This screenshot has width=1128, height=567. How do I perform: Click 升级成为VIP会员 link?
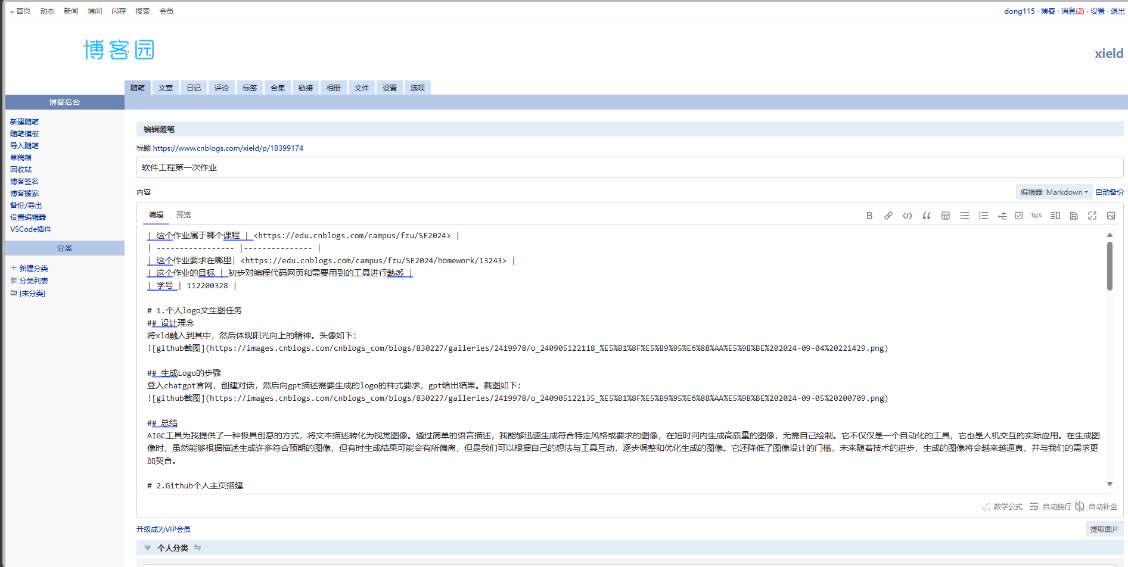[163, 529]
